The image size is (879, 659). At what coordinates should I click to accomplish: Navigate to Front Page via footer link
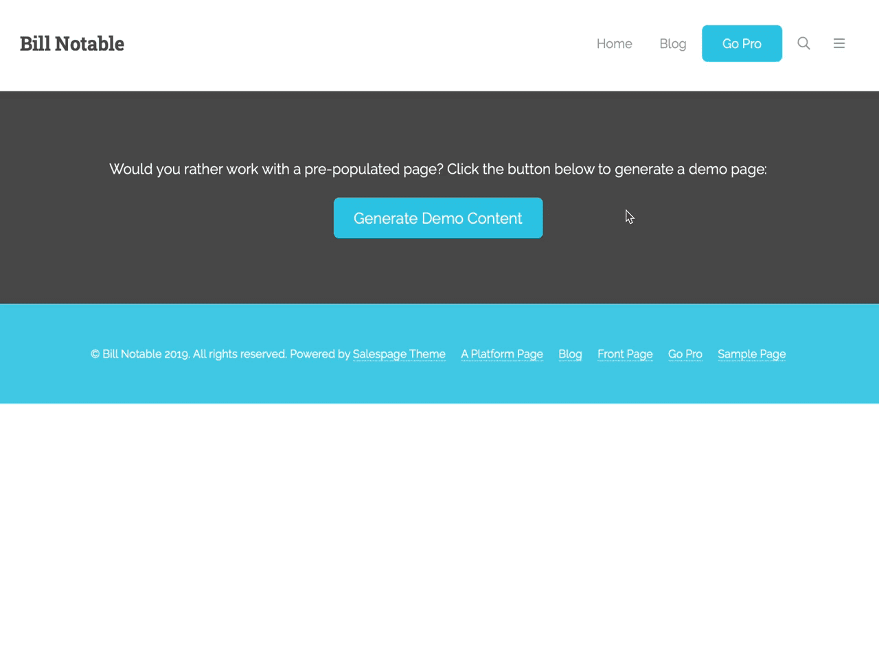click(625, 354)
